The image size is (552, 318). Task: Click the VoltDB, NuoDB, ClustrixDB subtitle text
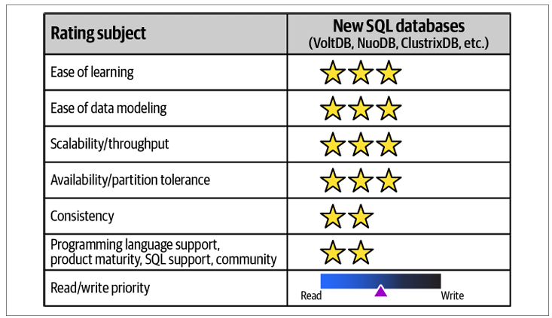pos(398,44)
